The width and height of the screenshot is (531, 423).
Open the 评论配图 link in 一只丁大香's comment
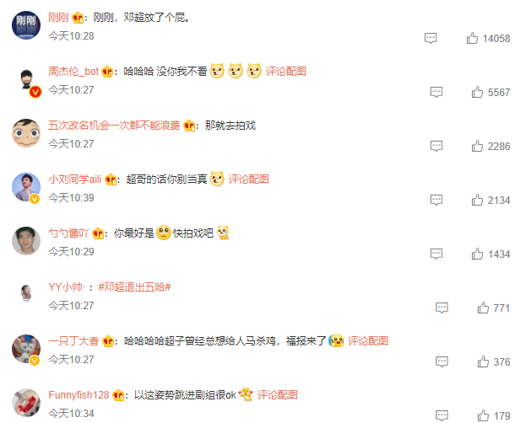pos(368,340)
